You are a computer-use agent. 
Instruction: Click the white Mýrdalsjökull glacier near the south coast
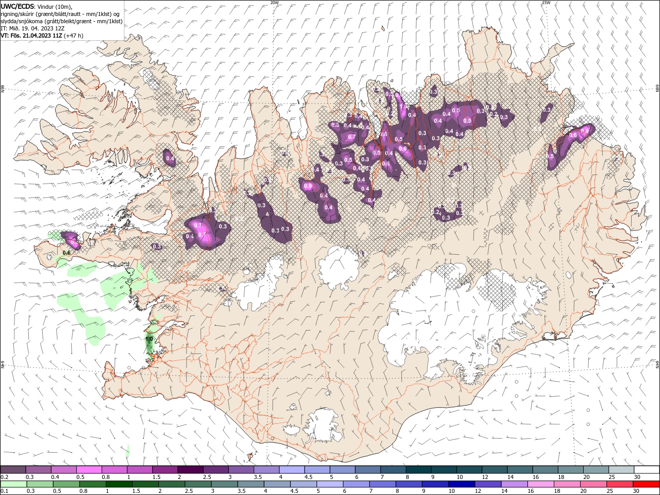(x=323, y=426)
